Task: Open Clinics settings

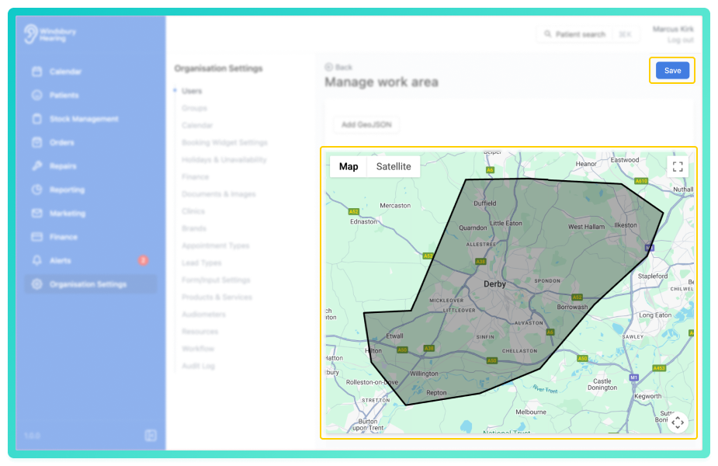Action: coord(193,211)
